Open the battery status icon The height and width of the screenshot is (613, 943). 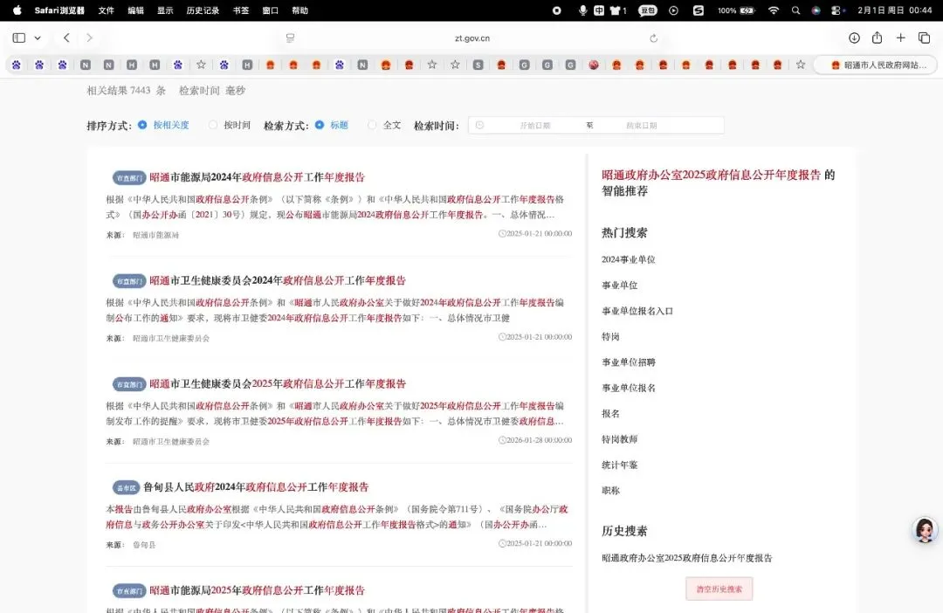click(x=747, y=10)
